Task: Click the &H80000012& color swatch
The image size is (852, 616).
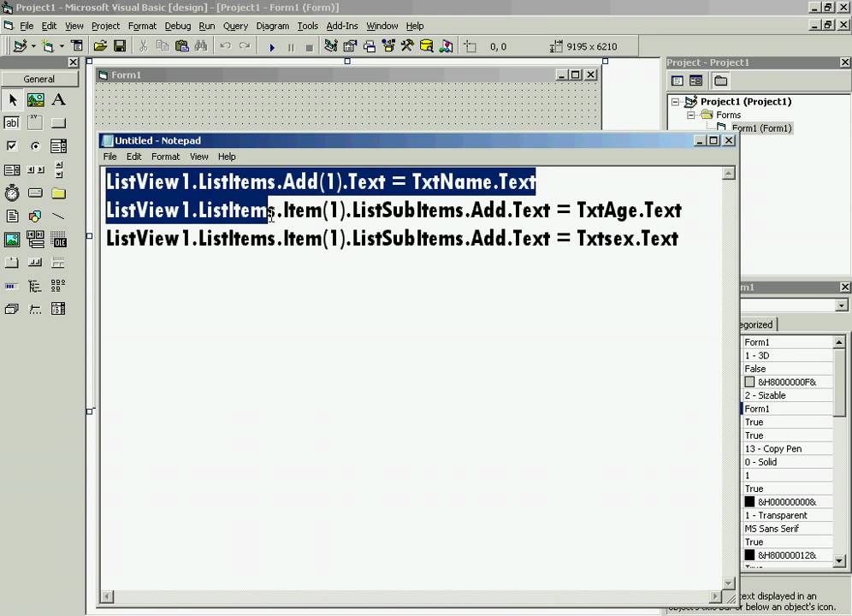Action: [749, 555]
